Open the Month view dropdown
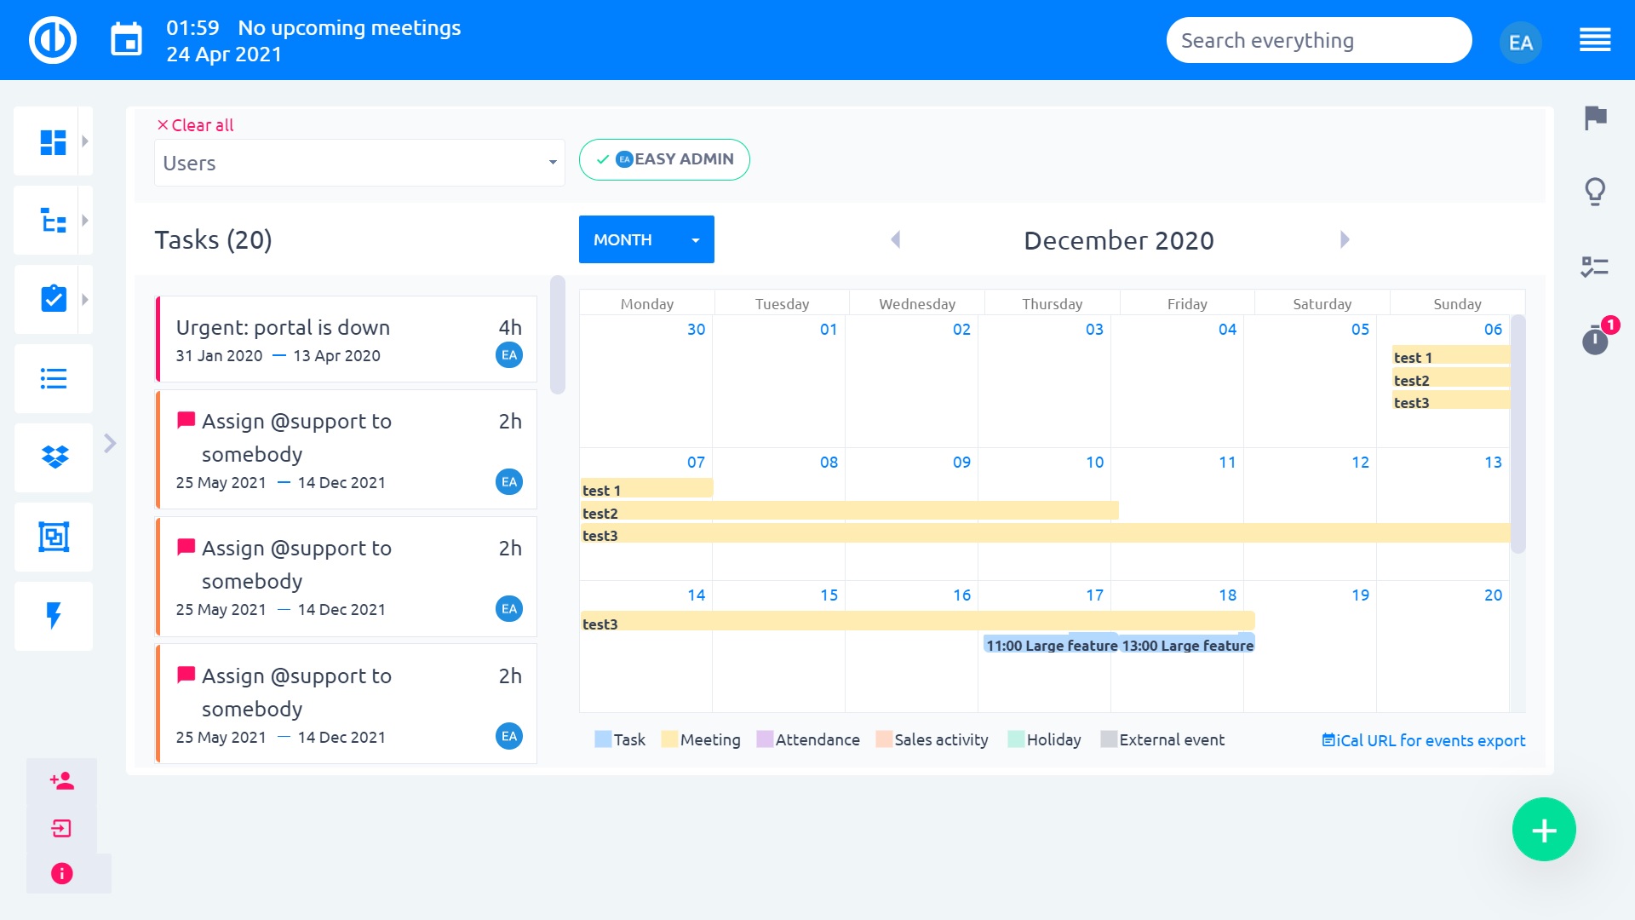The image size is (1635, 920). 646,239
